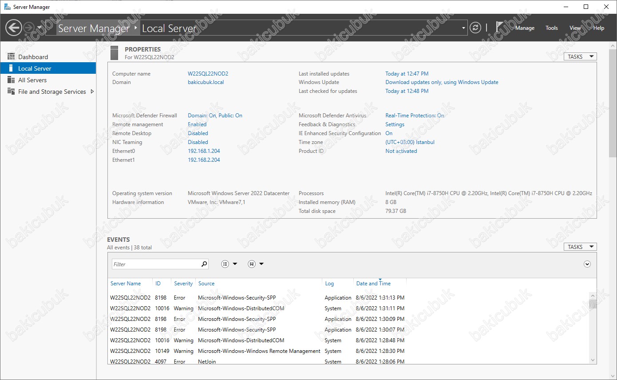Click the Filter search magnifier icon
This screenshot has width=617, height=380.
pos(204,264)
